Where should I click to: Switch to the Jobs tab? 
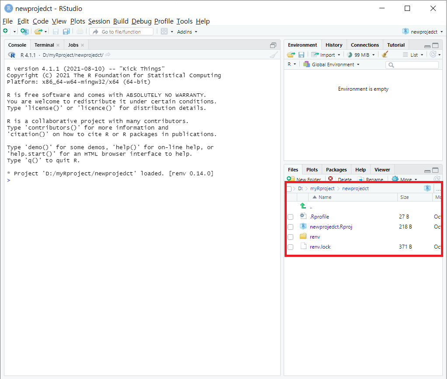[x=73, y=45]
